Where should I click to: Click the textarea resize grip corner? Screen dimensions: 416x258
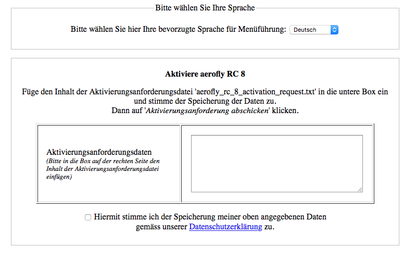360,189
